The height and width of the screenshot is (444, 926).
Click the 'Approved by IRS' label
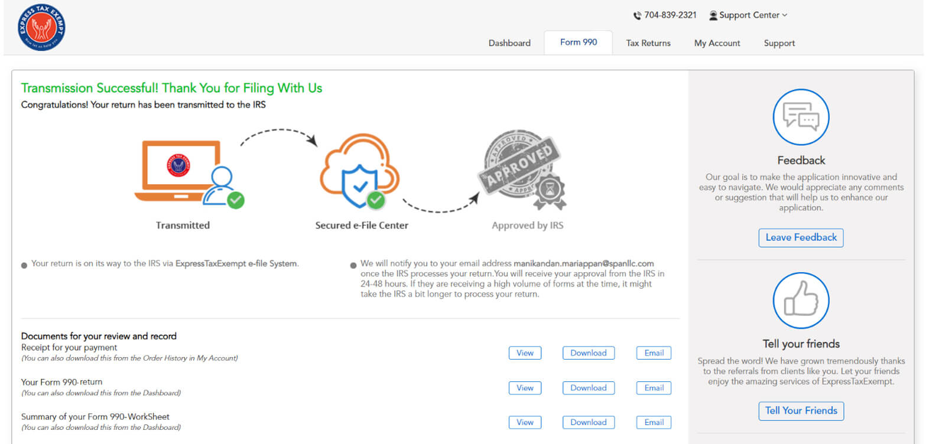pyautogui.click(x=528, y=226)
